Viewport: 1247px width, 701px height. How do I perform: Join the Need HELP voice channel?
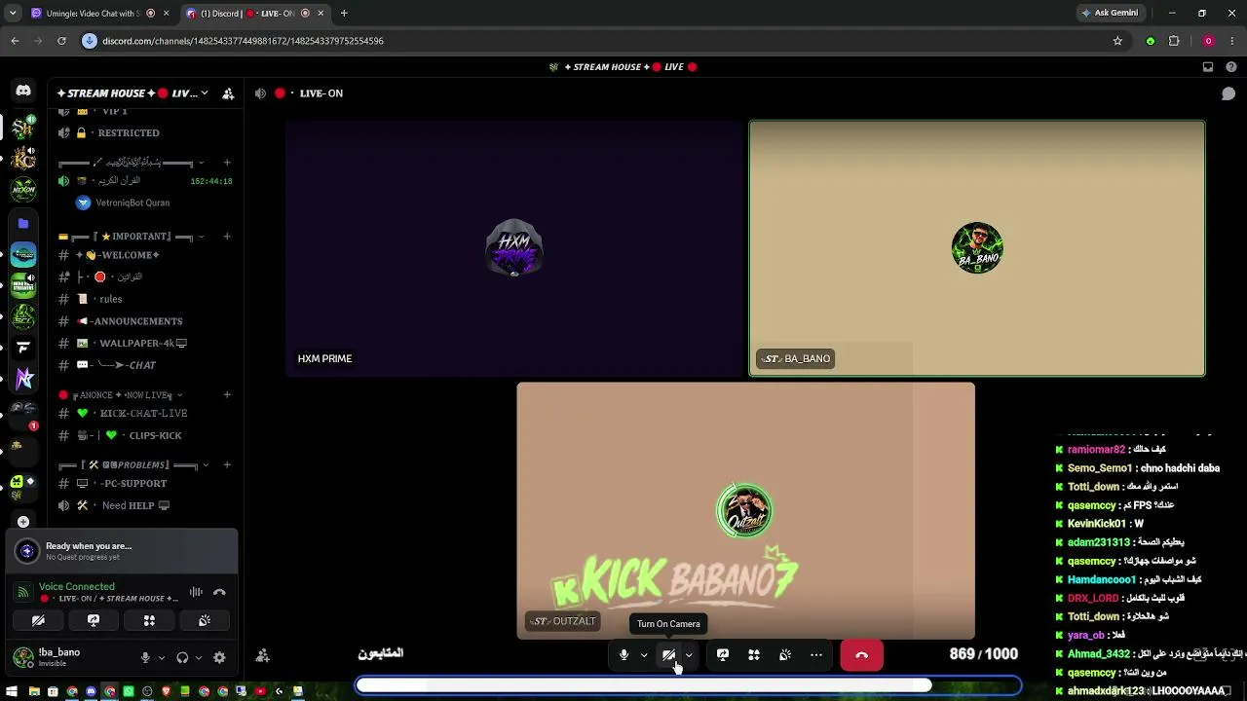(x=144, y=505)
